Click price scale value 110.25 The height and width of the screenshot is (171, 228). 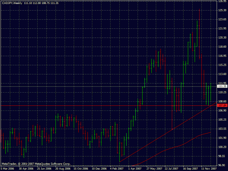point(223,92)
